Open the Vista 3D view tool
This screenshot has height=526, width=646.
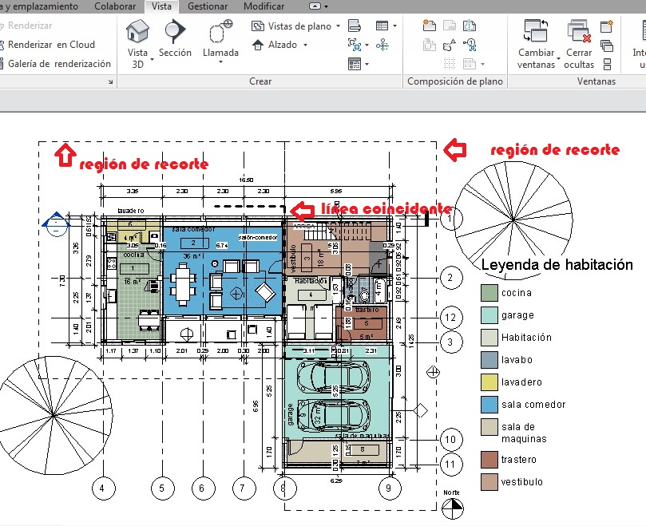(x=137, y=45)
